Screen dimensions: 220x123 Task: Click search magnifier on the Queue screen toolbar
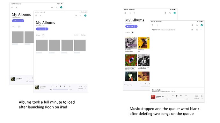(x=197, y=25)
